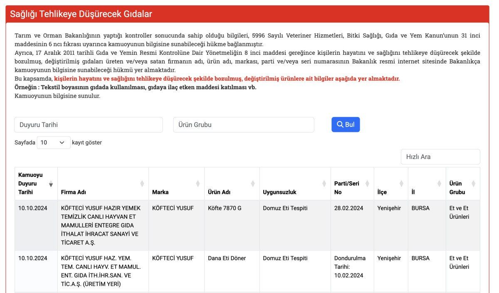Select the Dana Eti Döner product cell

coord(227,258)
